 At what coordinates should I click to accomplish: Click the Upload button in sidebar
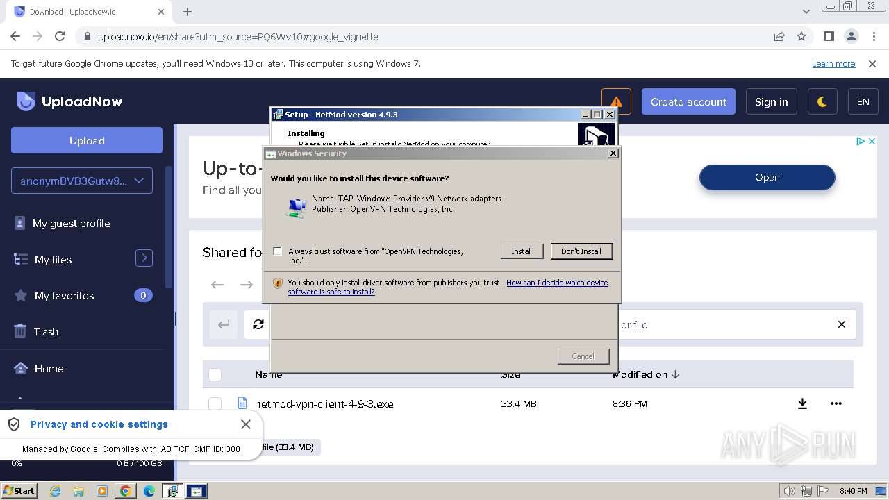coord(87,140)
